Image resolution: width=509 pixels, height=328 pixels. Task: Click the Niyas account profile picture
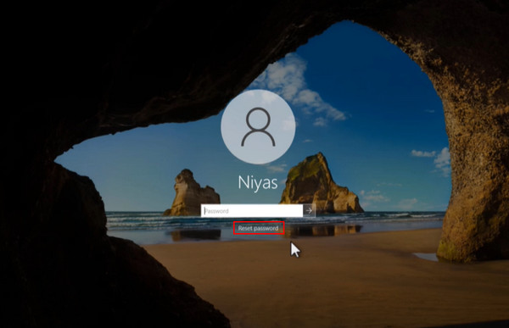[x=258, y=126]
